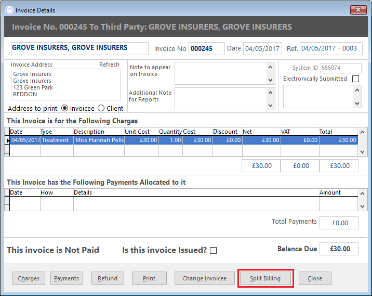The height and width of the screenshot is (296, 372).
Task: Tick the Electronically Submitted checkbox
Action: pos(355,79)
